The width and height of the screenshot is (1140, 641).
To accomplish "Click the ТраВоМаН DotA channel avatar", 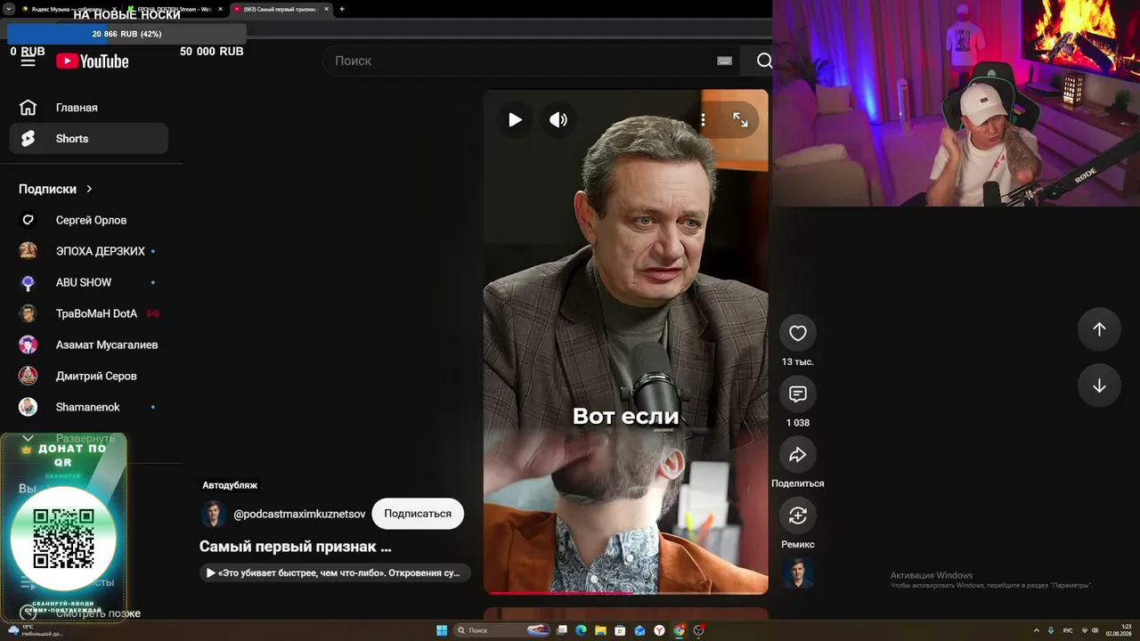I will click(x=28, y=313).
